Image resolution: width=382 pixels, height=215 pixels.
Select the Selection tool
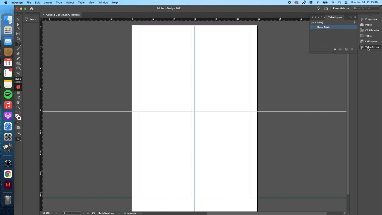click(18, 19)
